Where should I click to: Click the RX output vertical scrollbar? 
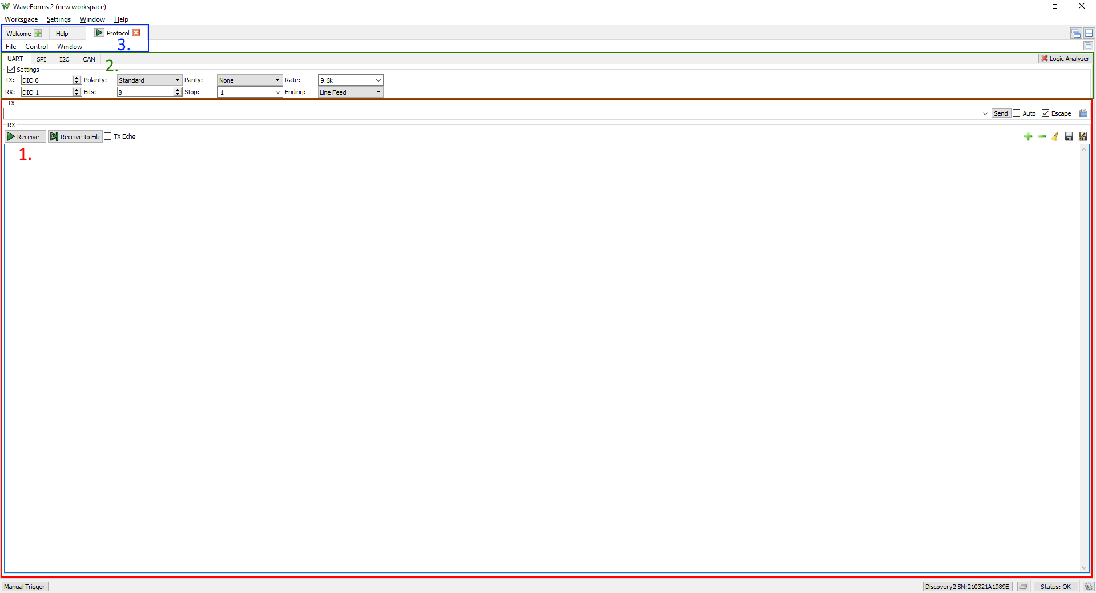[1084, 359]
